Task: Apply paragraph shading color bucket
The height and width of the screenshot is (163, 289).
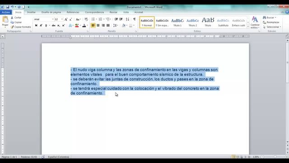Action: pos(124,25)
